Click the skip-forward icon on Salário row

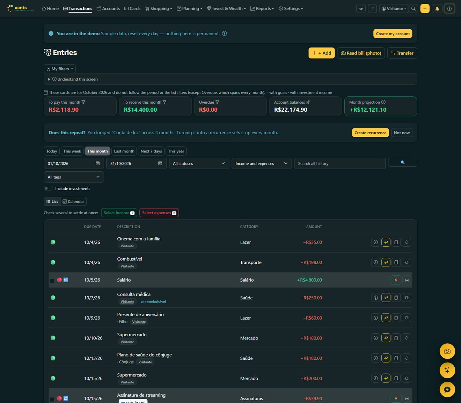click(x=407, y=280)
